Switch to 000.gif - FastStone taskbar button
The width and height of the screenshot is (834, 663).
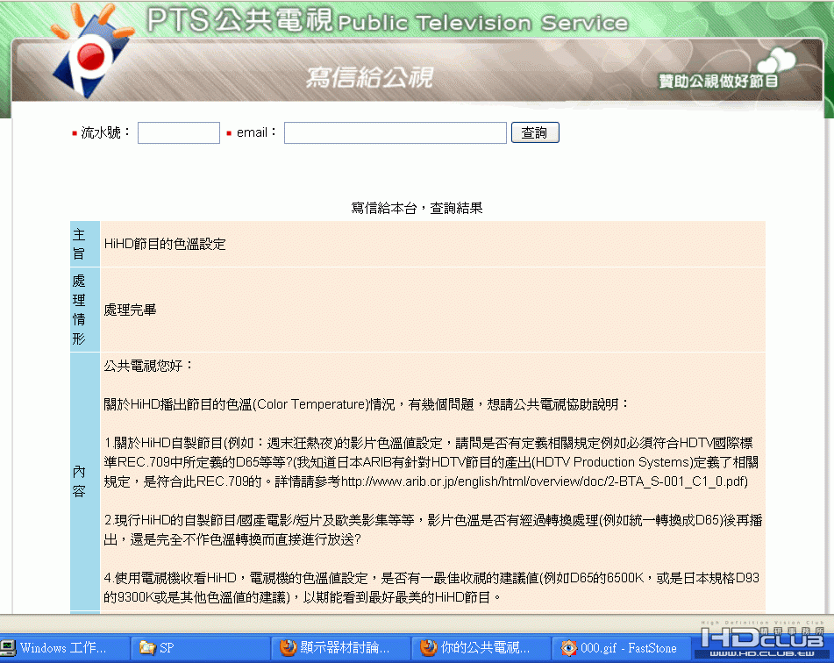click(x=623, y=647)
